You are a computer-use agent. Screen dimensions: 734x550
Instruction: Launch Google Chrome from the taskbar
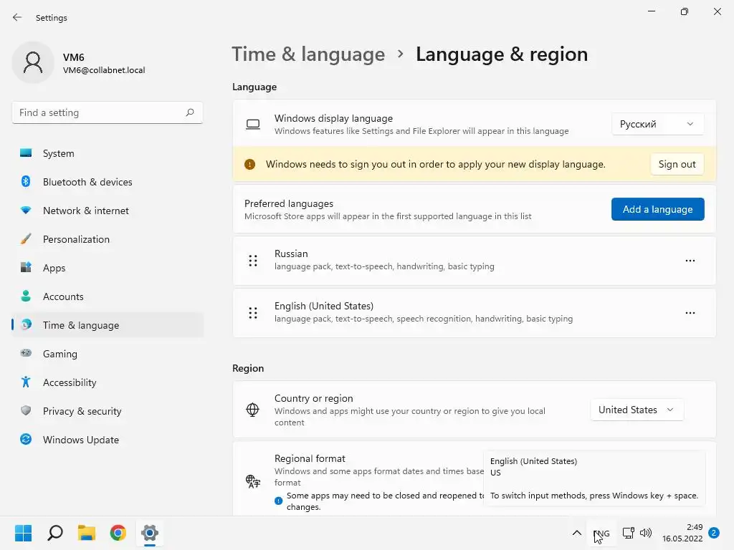(x=118, y=533)
